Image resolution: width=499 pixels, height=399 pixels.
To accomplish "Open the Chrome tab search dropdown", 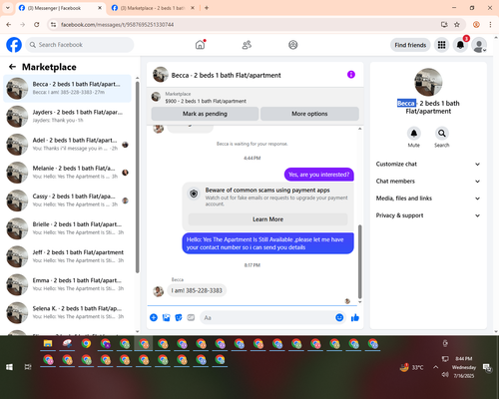I will [x=8, y=8].
